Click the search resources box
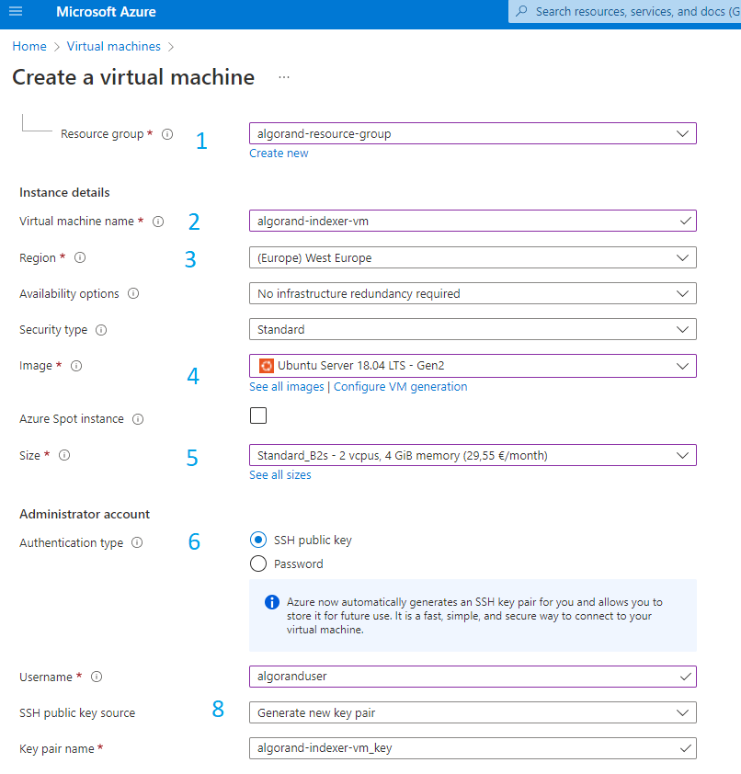The image size is (741, 774). click(625, 11)
